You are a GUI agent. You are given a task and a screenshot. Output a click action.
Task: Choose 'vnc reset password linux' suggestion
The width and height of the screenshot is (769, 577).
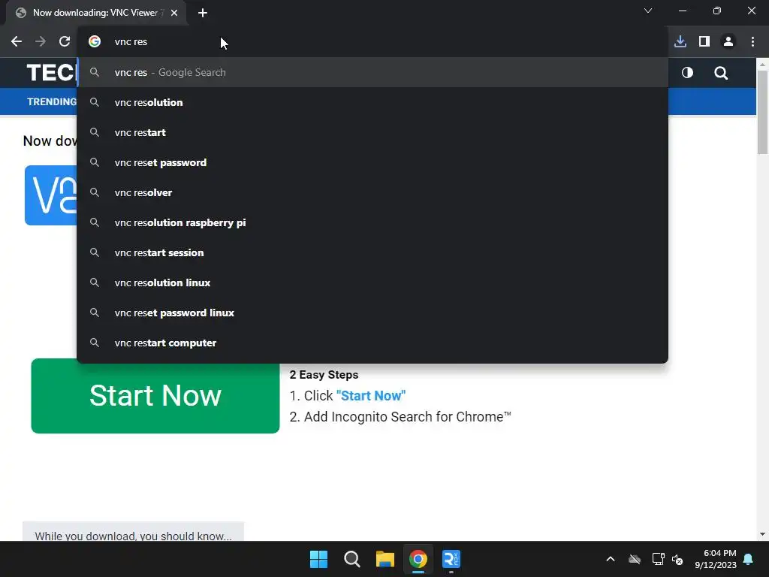pos(372,313)
